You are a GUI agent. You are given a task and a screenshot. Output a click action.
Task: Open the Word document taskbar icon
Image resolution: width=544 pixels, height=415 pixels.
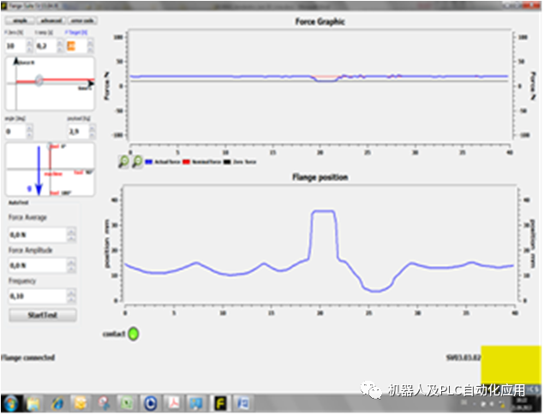tap(242, 403)
